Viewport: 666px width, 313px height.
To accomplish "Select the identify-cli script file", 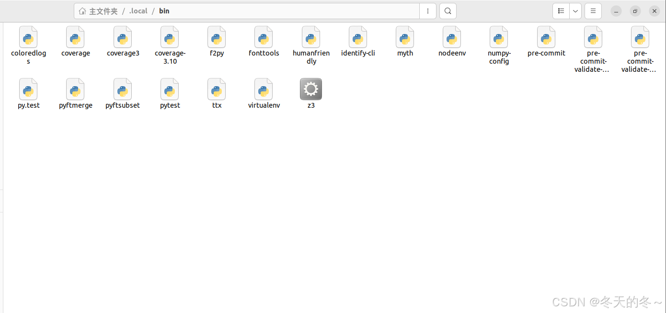I will (358, 37).
